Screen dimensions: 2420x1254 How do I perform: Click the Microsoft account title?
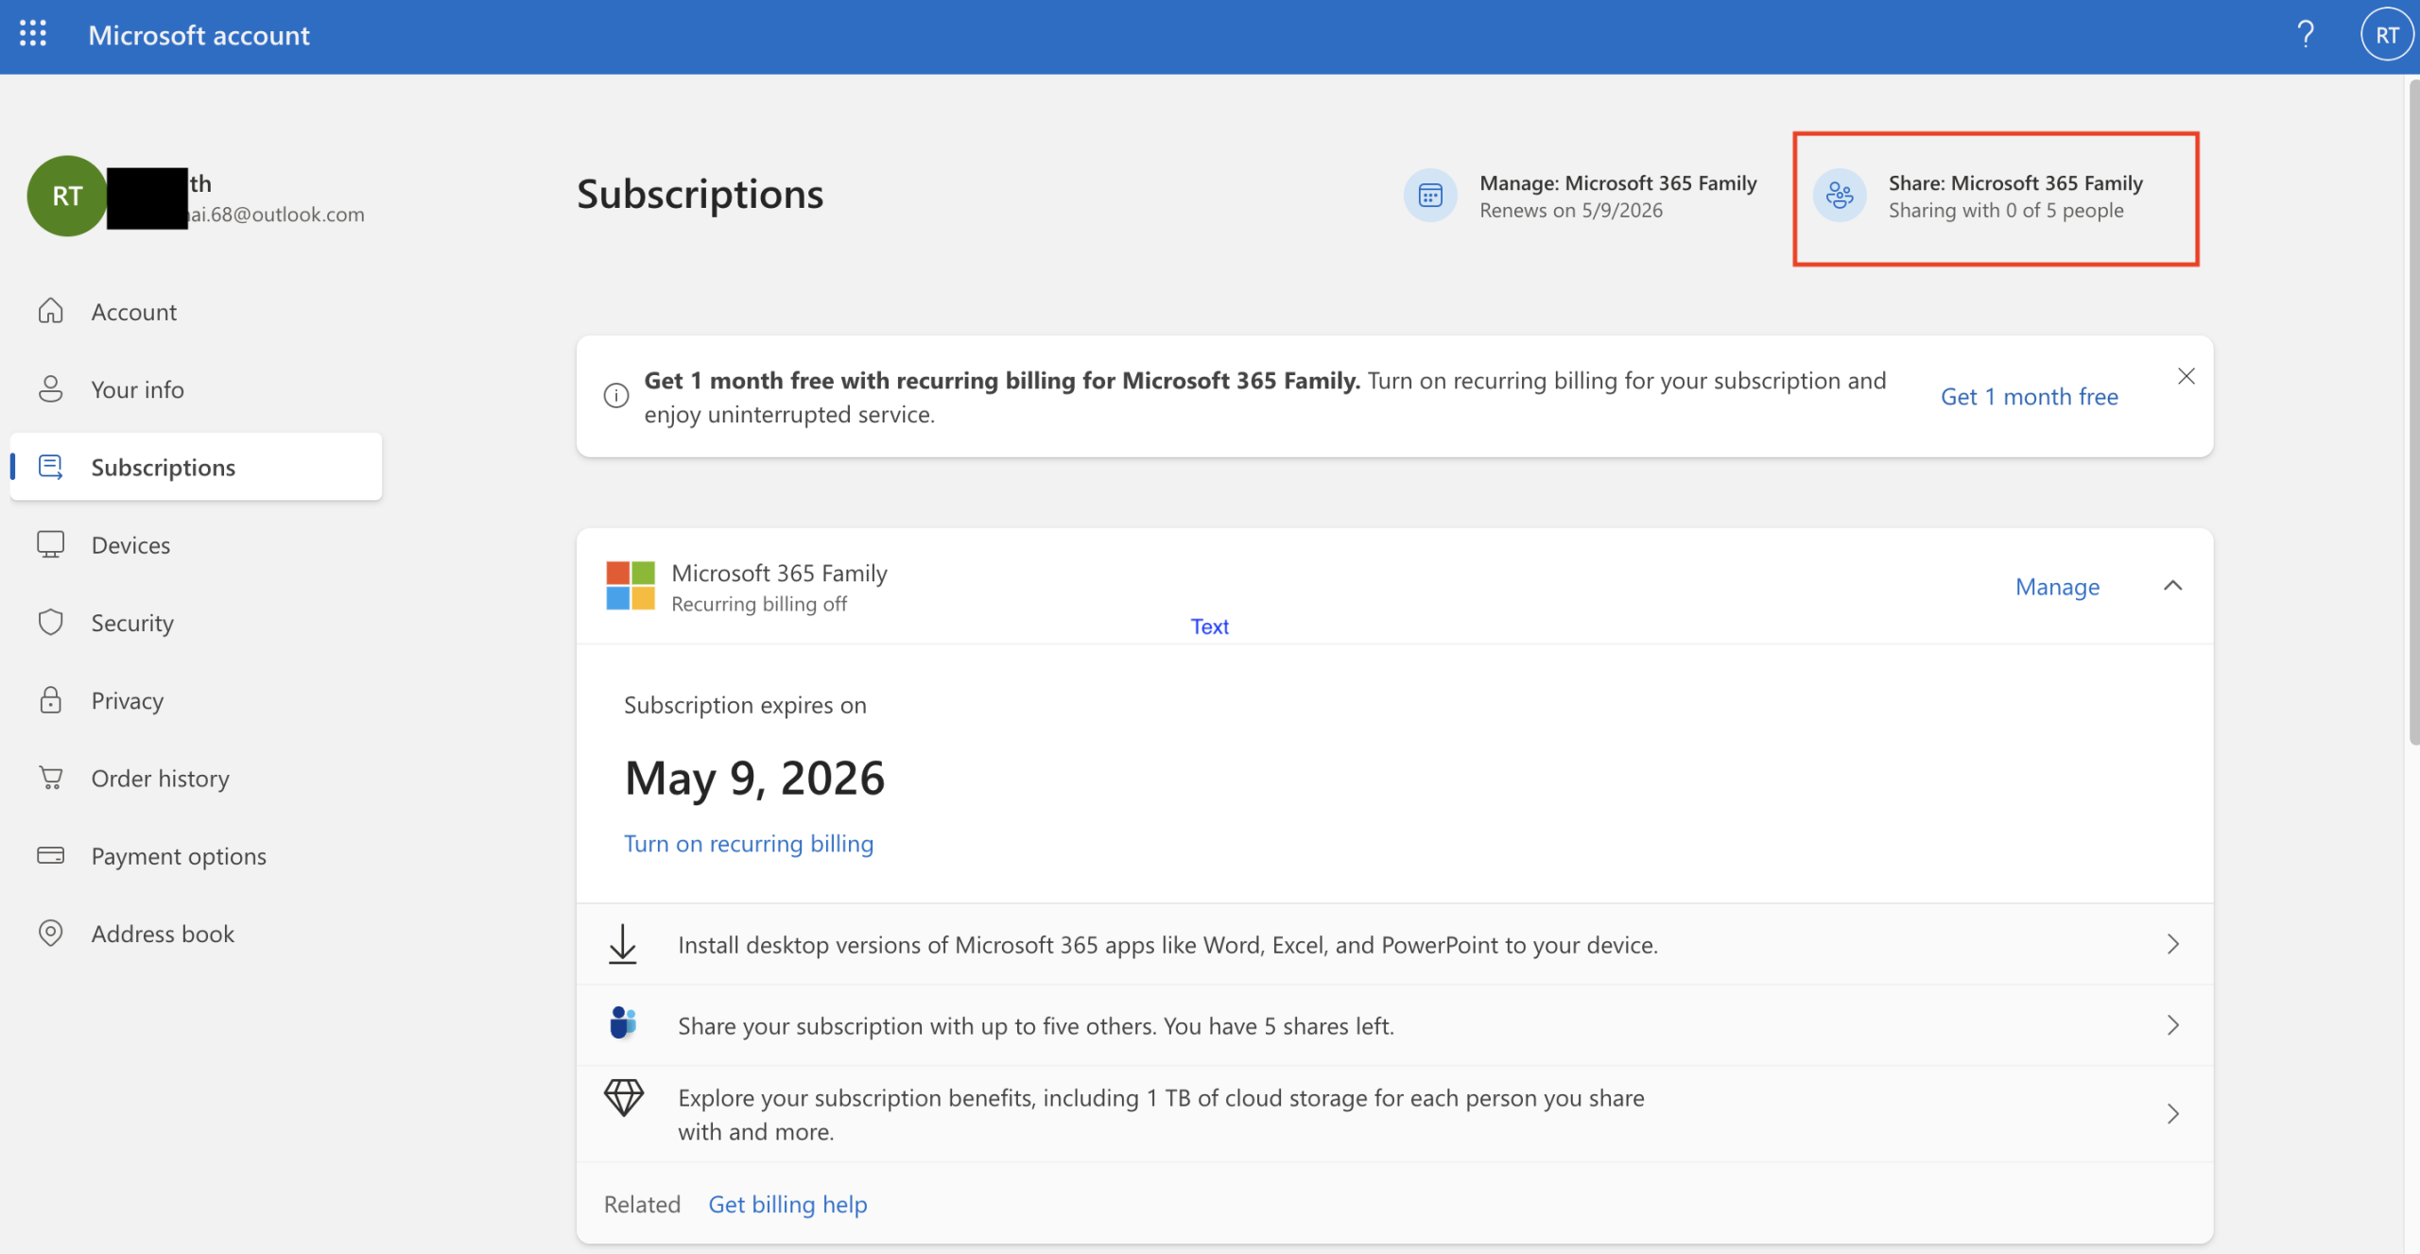(x=199, y=35)
